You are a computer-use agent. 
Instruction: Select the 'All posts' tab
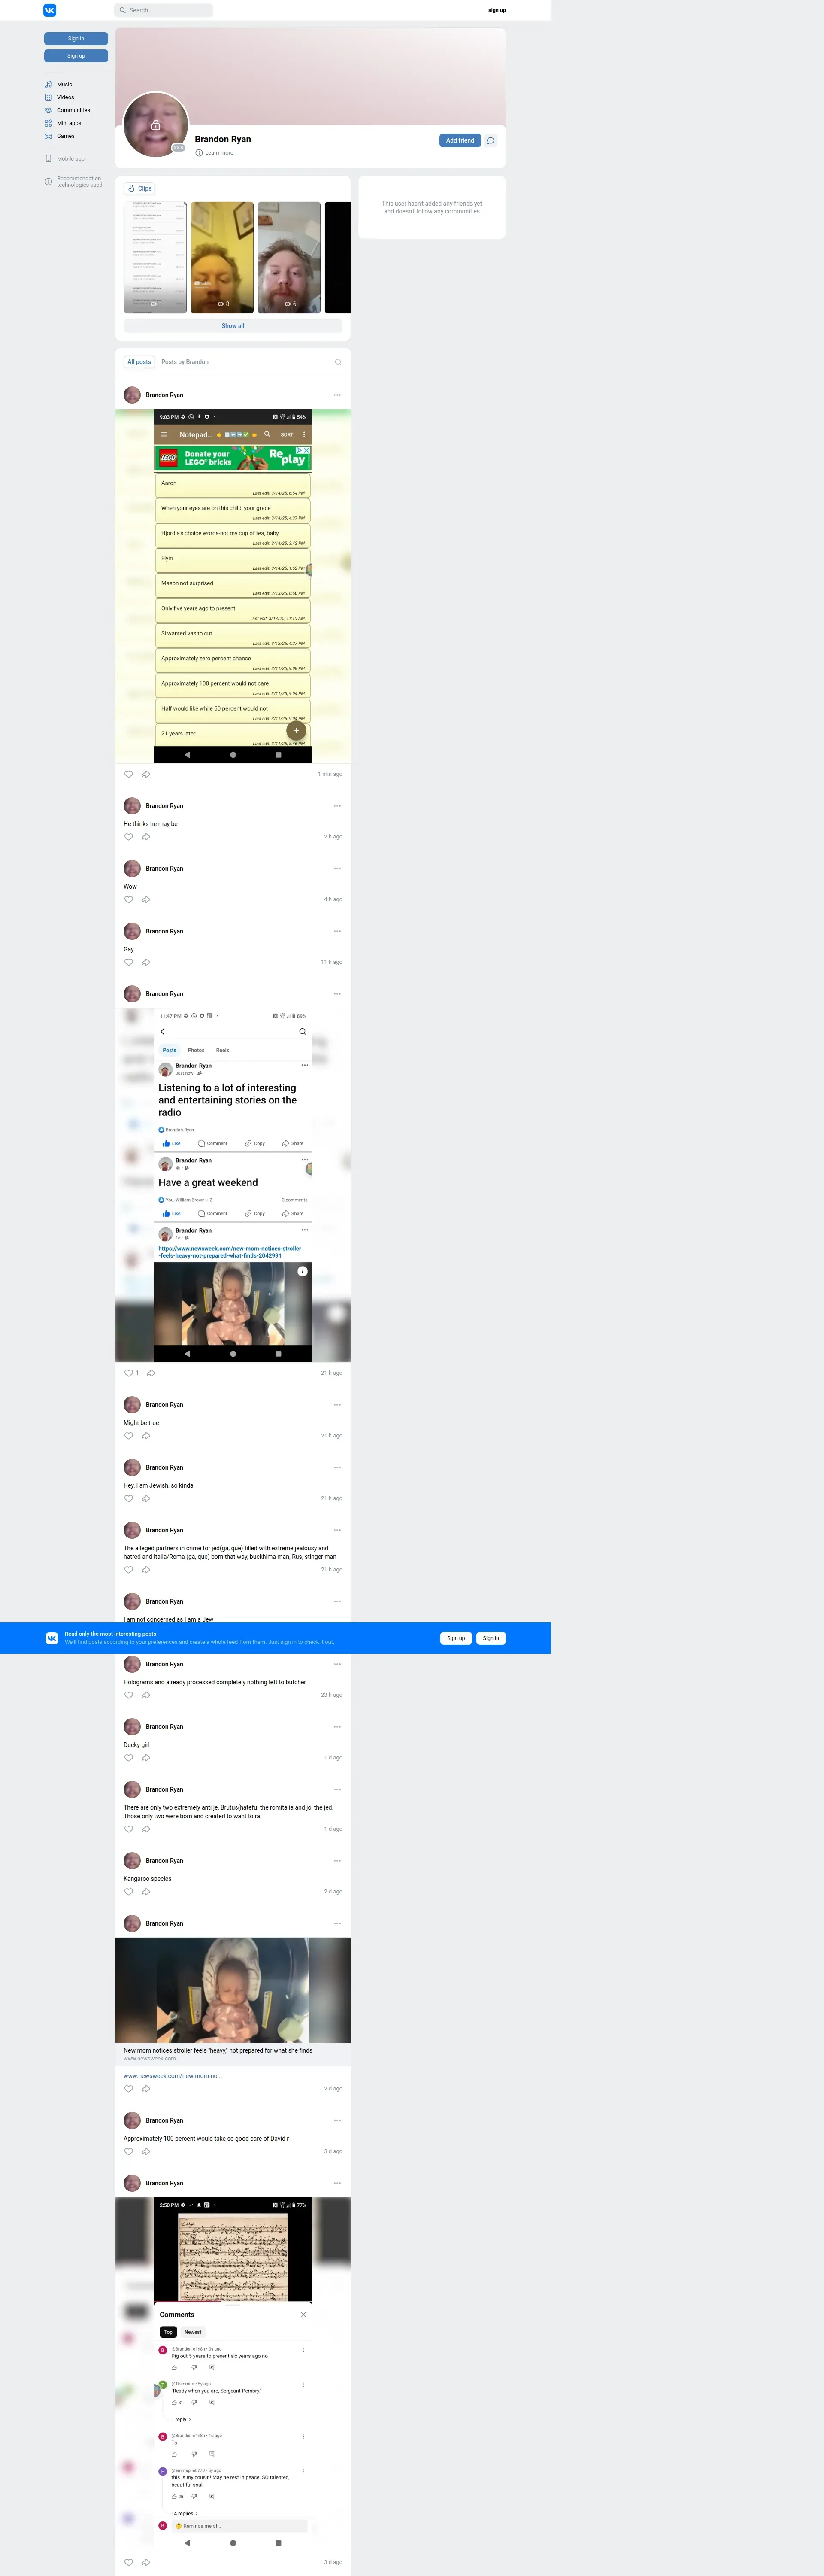139,362
